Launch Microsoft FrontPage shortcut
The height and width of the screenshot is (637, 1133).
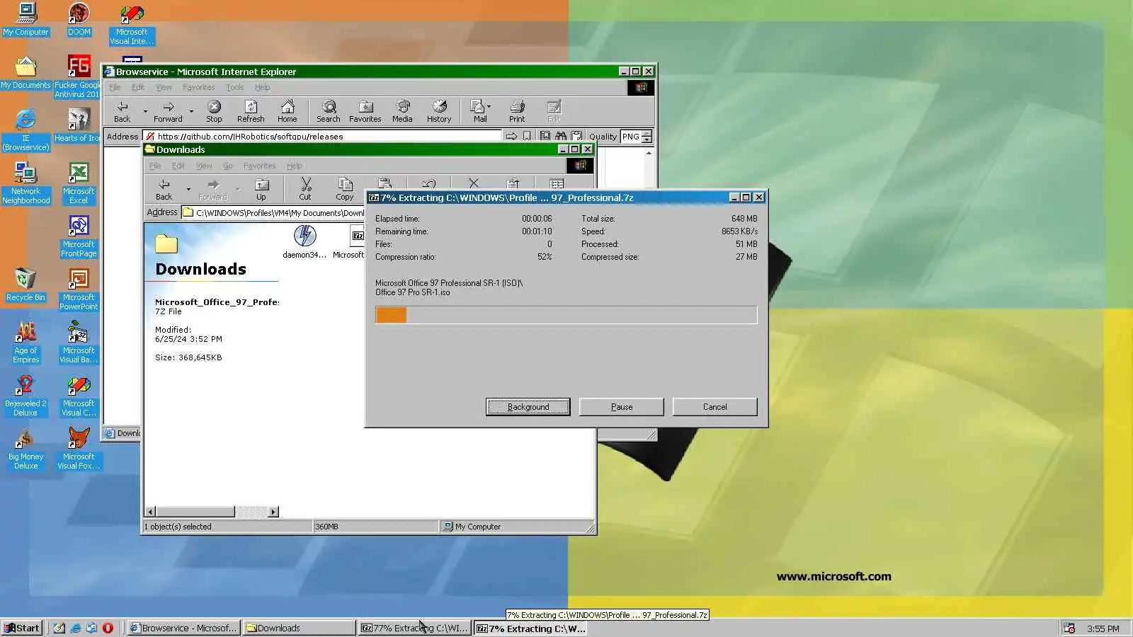tap(79, 236)
